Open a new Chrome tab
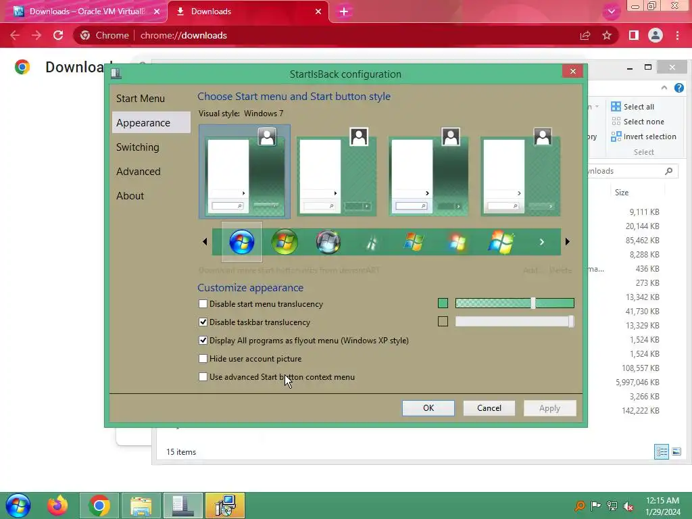Screen dimensions: 692x519 (x=344, y=11)
